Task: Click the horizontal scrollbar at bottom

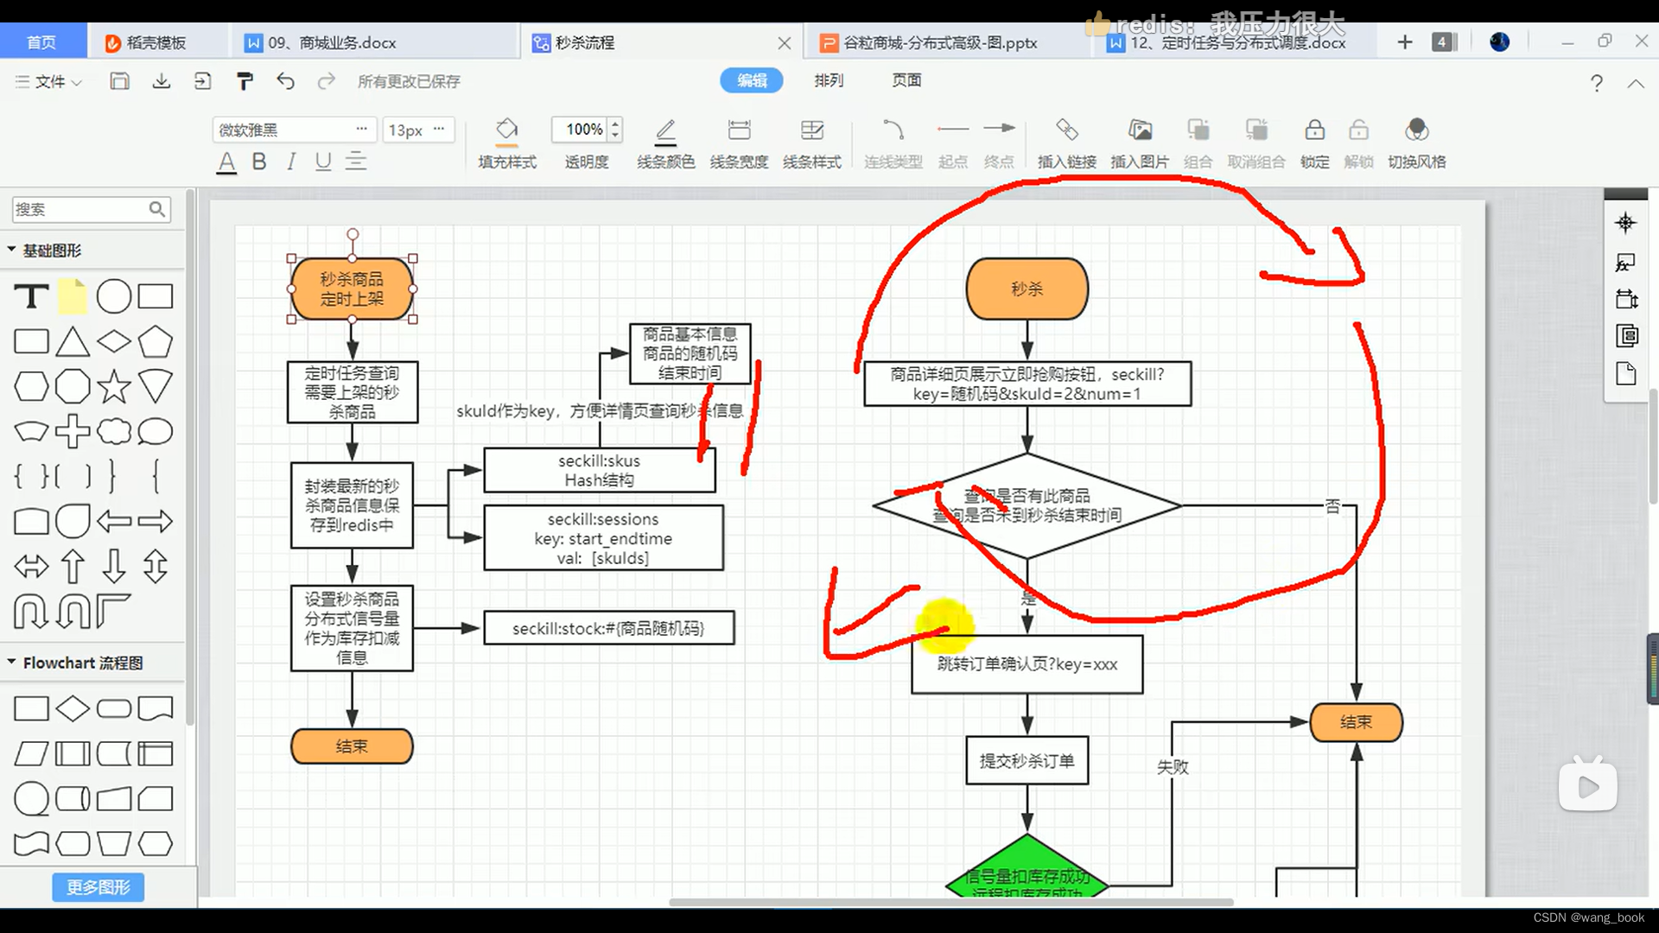Action: (950, 902)
